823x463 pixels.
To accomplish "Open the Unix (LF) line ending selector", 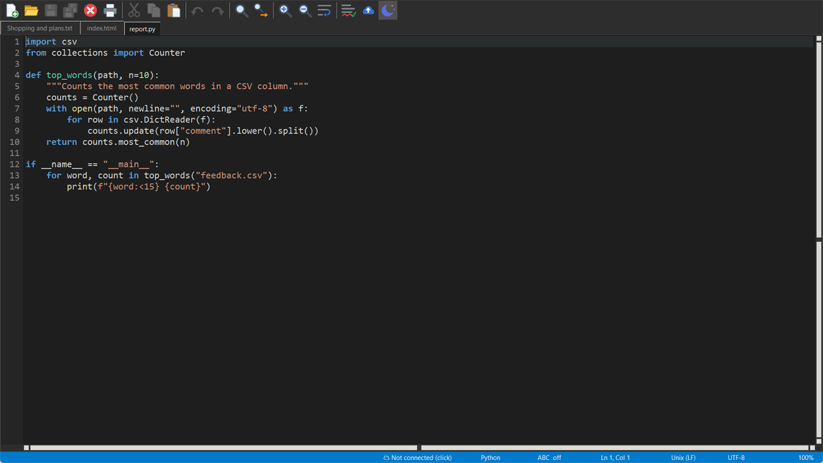I will tap(683, 458).
